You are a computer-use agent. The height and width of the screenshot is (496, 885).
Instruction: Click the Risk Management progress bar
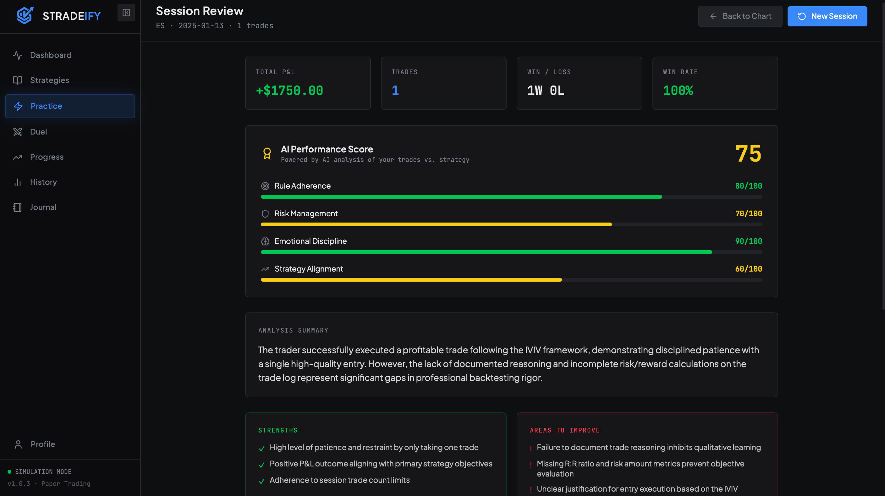(x=511, y=224)
